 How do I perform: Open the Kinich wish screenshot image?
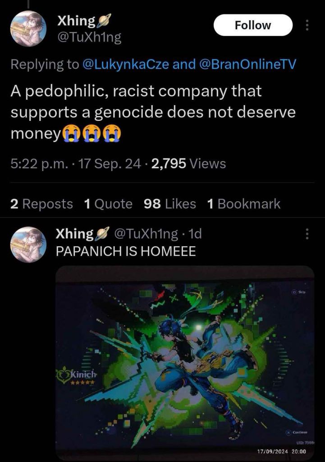click(x=185, y=363)
